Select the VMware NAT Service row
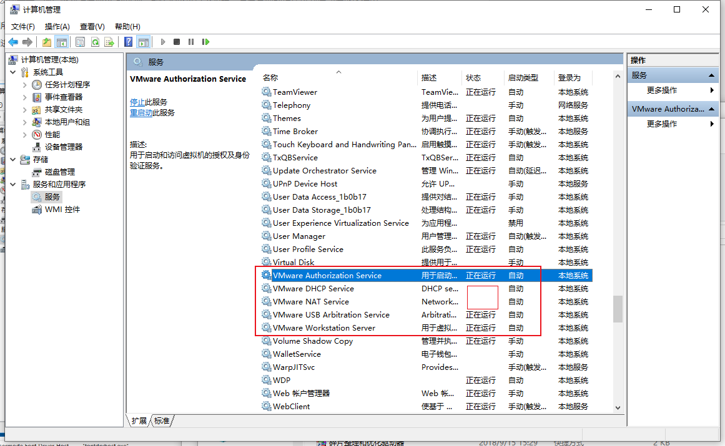Screen dimensions: 725x446 click(425, 301)
